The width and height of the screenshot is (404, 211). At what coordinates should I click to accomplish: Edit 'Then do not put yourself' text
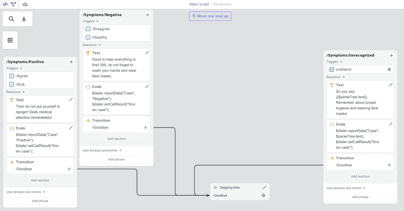tap(38, 112)
